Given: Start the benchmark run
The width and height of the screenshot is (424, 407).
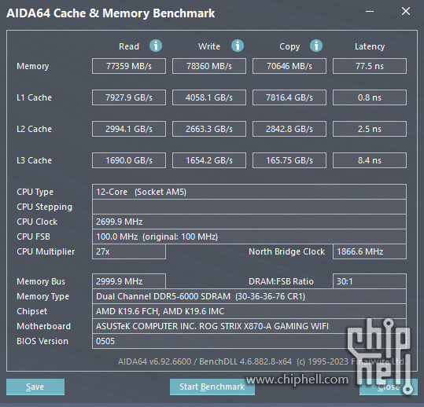Looking at the screenshot, I should point(212,387).
